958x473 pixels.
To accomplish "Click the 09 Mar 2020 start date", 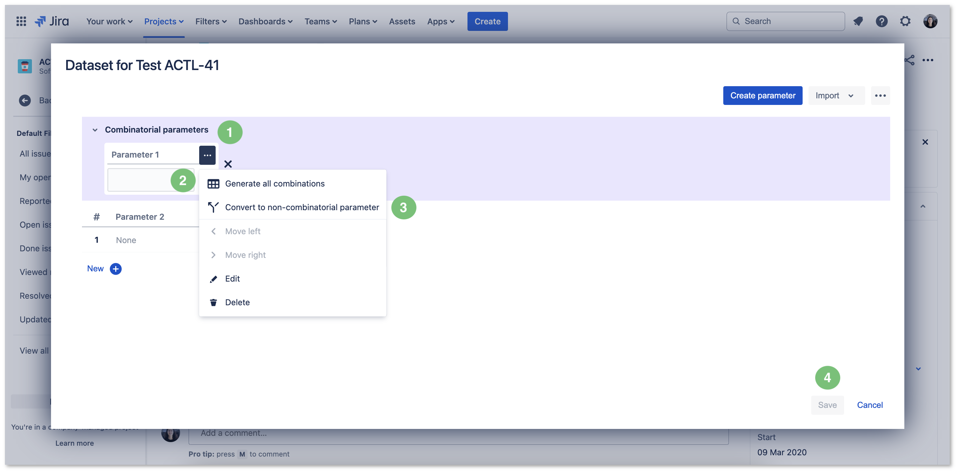I will tap(782, 452).
